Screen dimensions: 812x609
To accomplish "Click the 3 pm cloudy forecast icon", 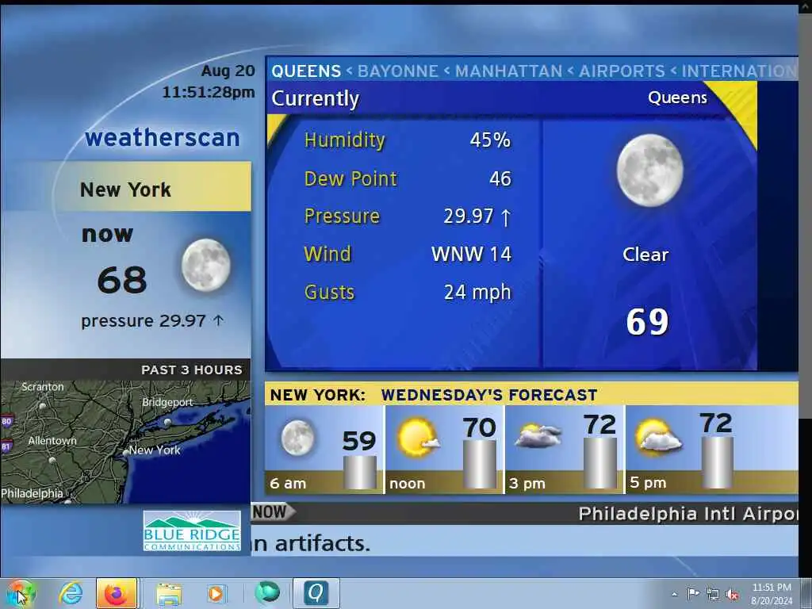I will click(x=538, y=435).
